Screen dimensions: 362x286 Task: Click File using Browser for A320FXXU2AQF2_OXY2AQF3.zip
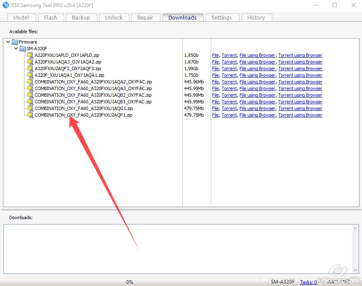coord(257,69)
